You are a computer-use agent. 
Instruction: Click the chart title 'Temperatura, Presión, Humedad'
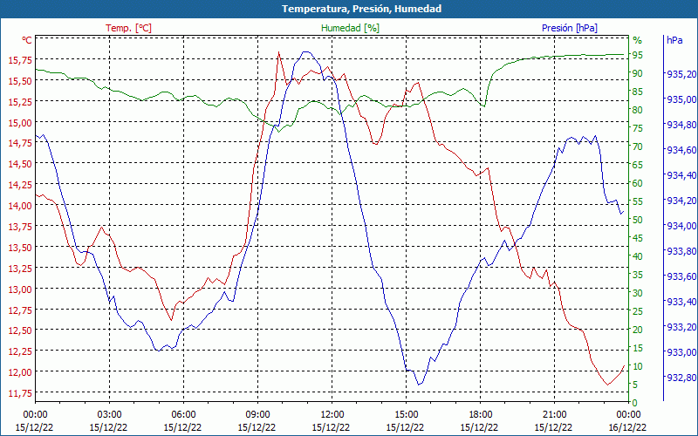point(361,9)
